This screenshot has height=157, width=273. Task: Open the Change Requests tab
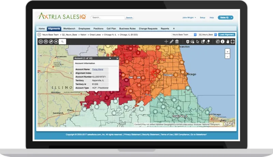(148, 29)
